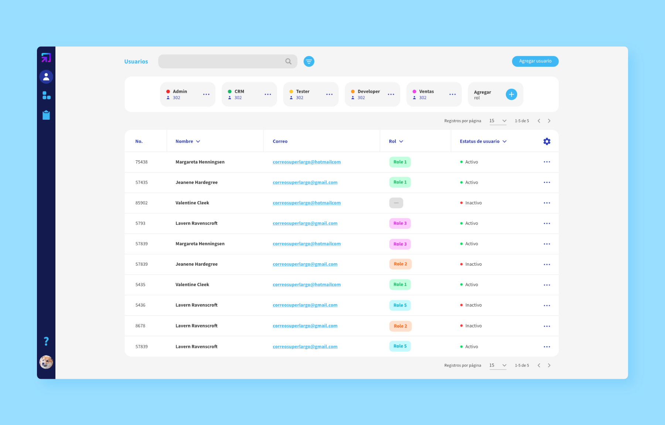Open the blue filter button
This screenshot has width=665, height=425.
(309, 61)
